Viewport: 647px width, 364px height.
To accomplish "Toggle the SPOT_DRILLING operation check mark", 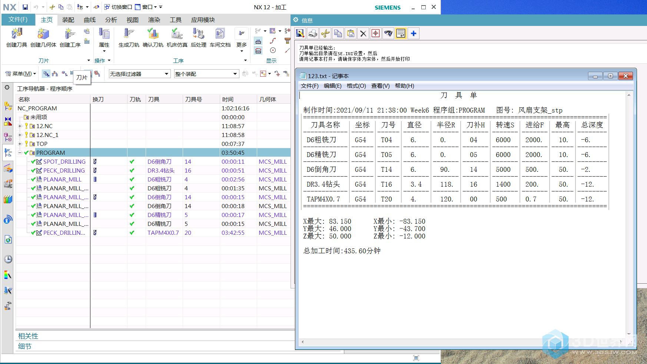I will [x=33, y=161].
